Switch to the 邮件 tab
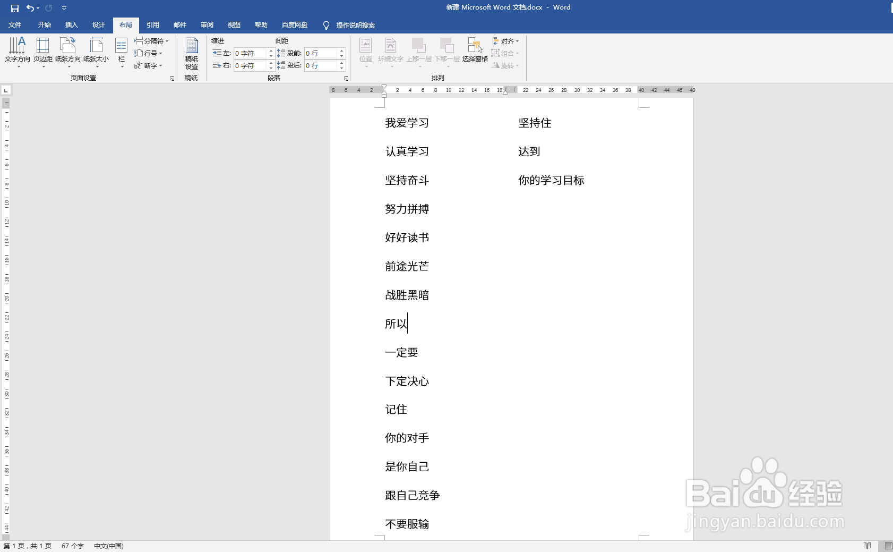 tap(180, 25)
